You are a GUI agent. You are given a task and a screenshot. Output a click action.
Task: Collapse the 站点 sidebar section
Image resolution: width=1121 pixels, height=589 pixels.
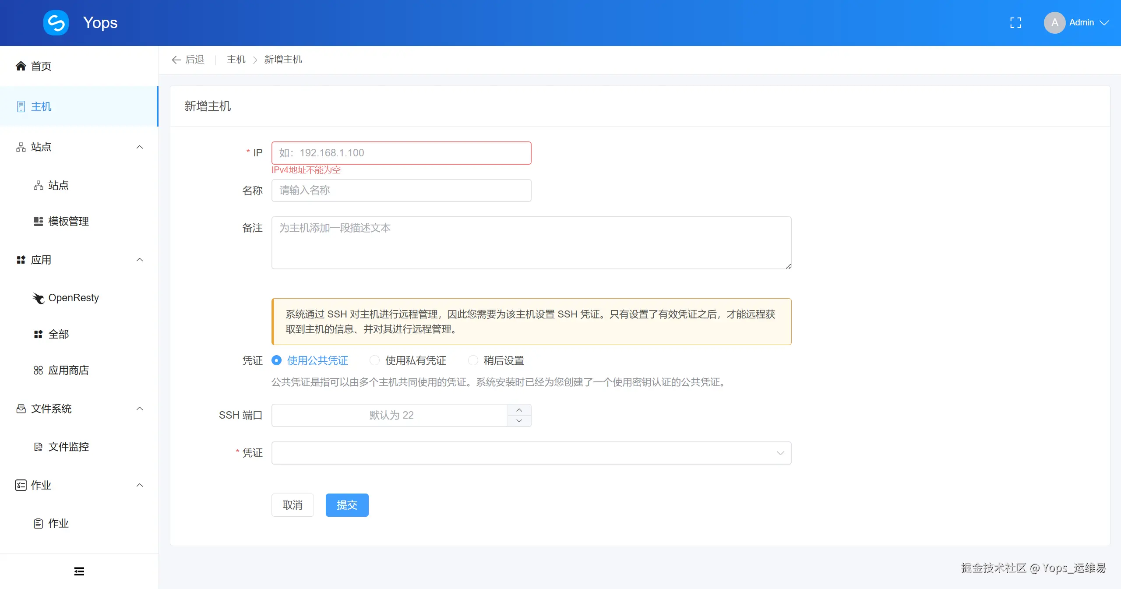click(139, 147)
